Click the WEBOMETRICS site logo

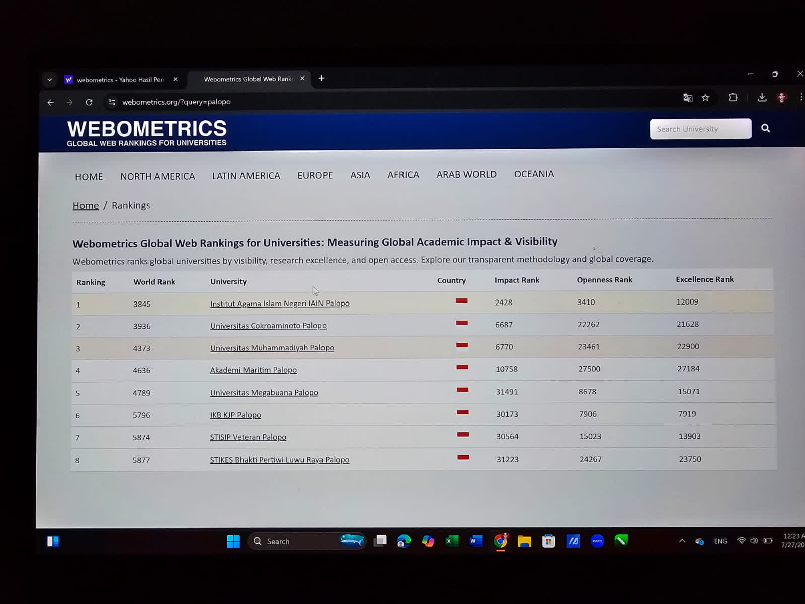(147, 133)
